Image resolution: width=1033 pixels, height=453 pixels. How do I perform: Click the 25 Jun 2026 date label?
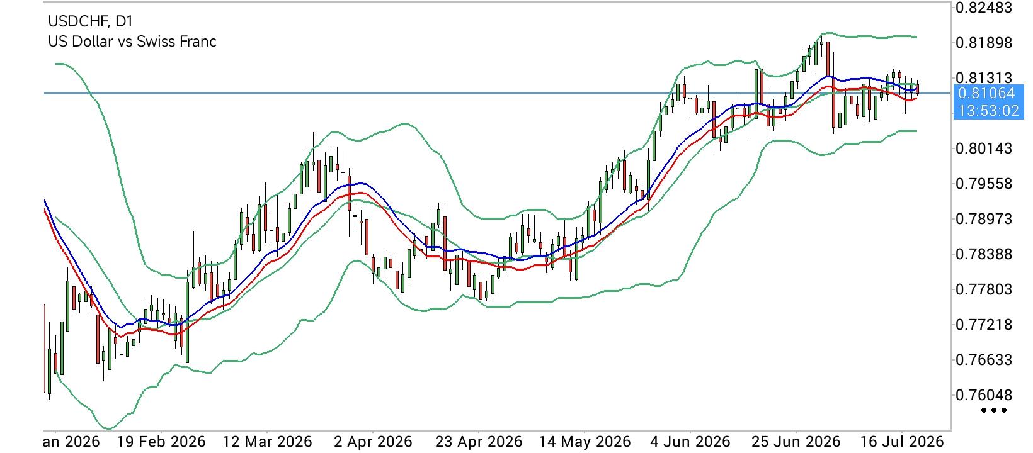click(796, 442)
